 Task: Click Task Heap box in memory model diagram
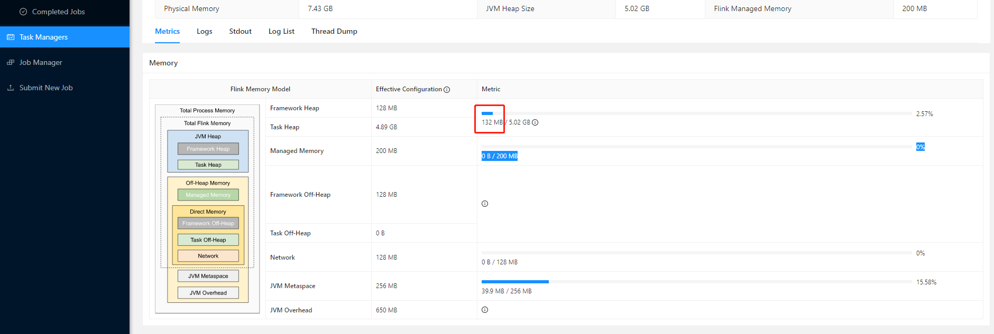pos(208,165)
